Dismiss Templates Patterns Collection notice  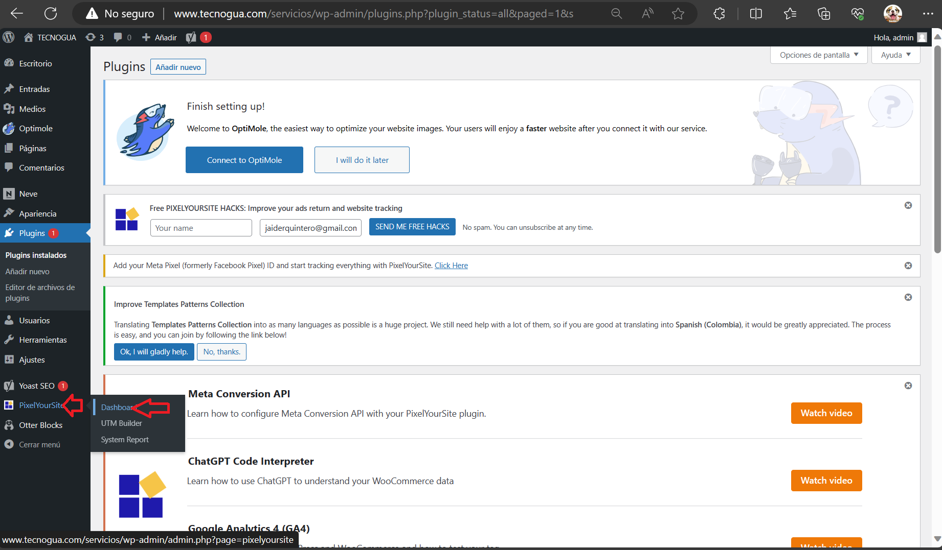(908, 297)
